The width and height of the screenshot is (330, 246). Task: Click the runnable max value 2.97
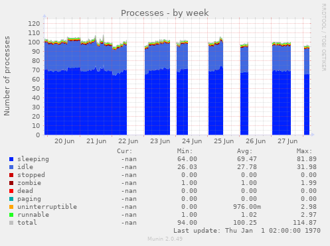click(x=309, y=215)
